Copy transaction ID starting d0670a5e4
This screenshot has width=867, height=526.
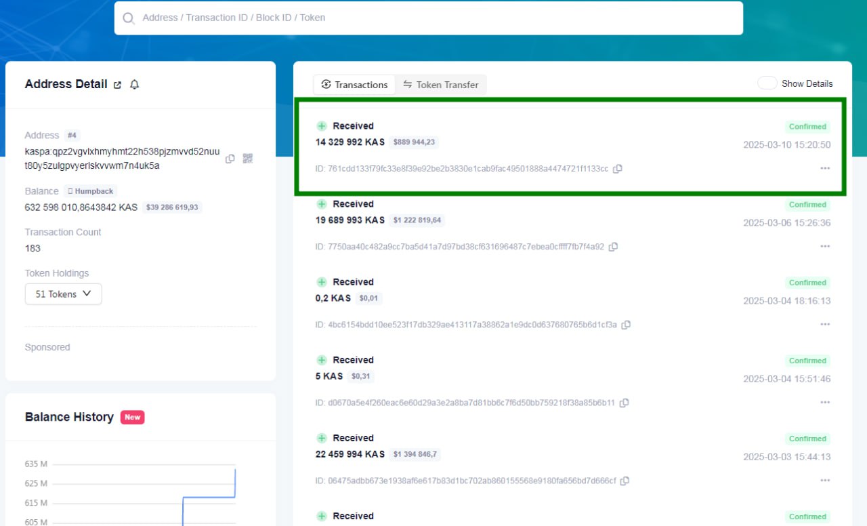624,403
